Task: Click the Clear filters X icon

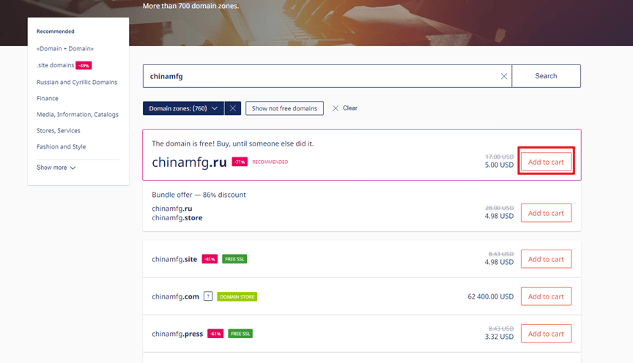Action: [336, 108]
